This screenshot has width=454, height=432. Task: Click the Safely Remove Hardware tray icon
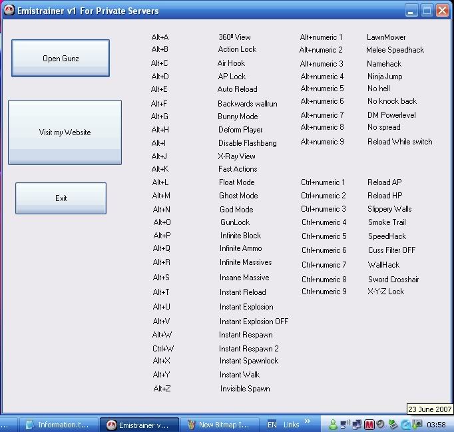pyautogui.click(x=393, y=425)
